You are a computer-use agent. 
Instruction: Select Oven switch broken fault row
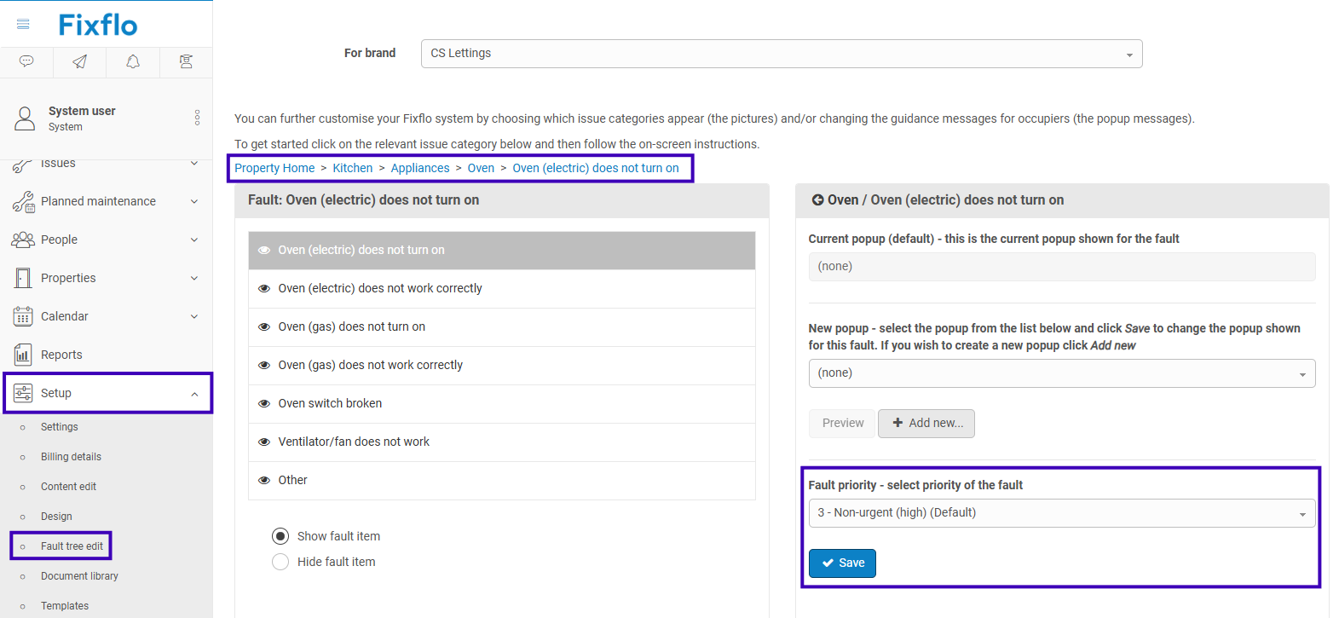pyautogui.click(x=502, y=404)
